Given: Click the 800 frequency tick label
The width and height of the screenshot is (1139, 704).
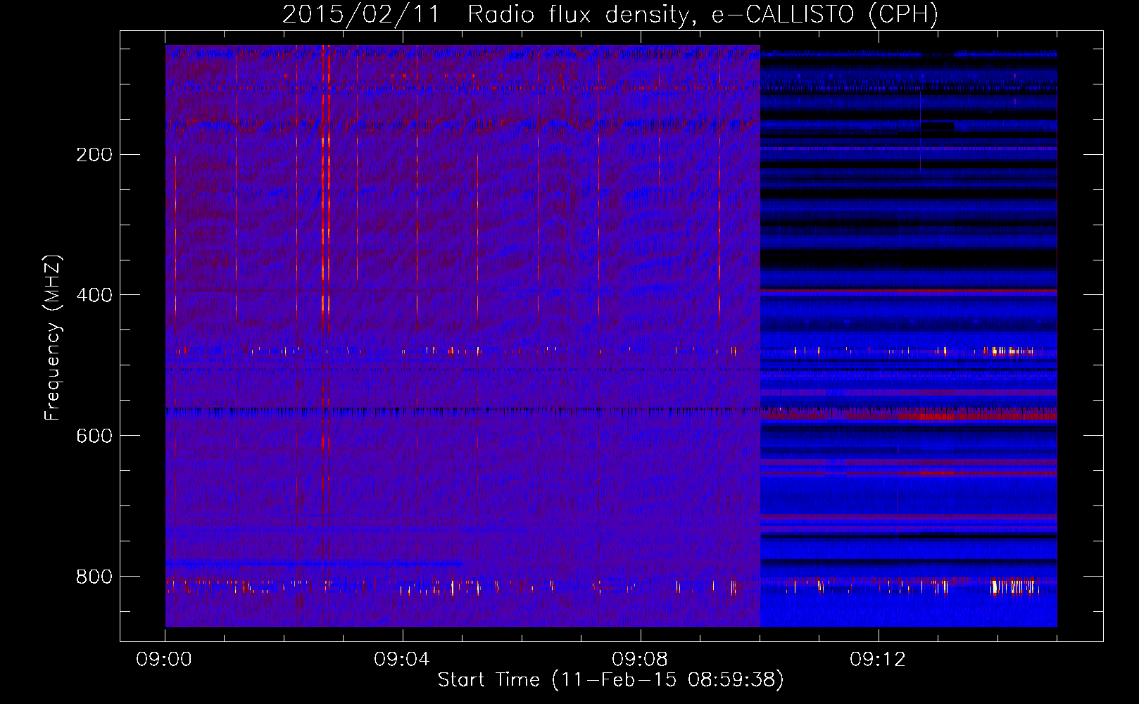Looking at the screenshot, I should (x=94, y=577).
